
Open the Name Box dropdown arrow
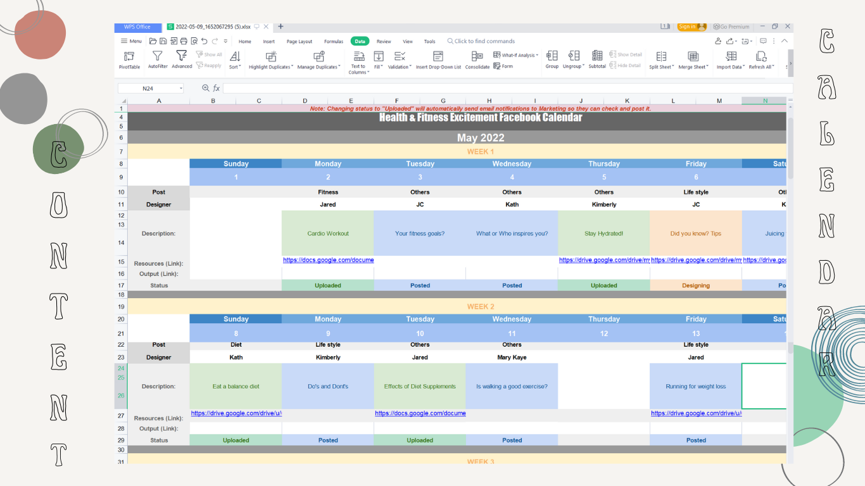(x=180, y=89)
